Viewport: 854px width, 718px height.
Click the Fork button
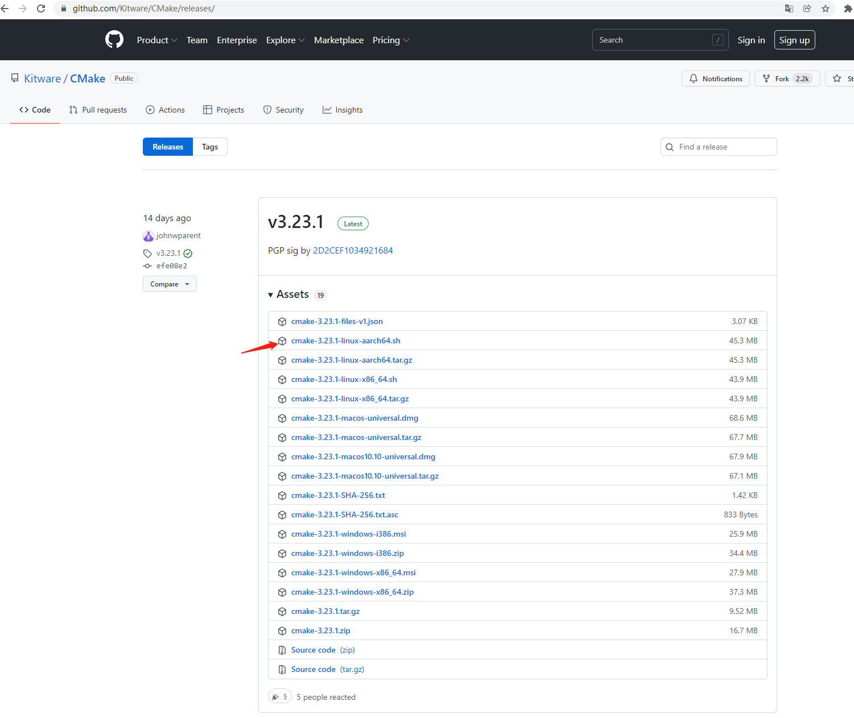pos(787,78)
